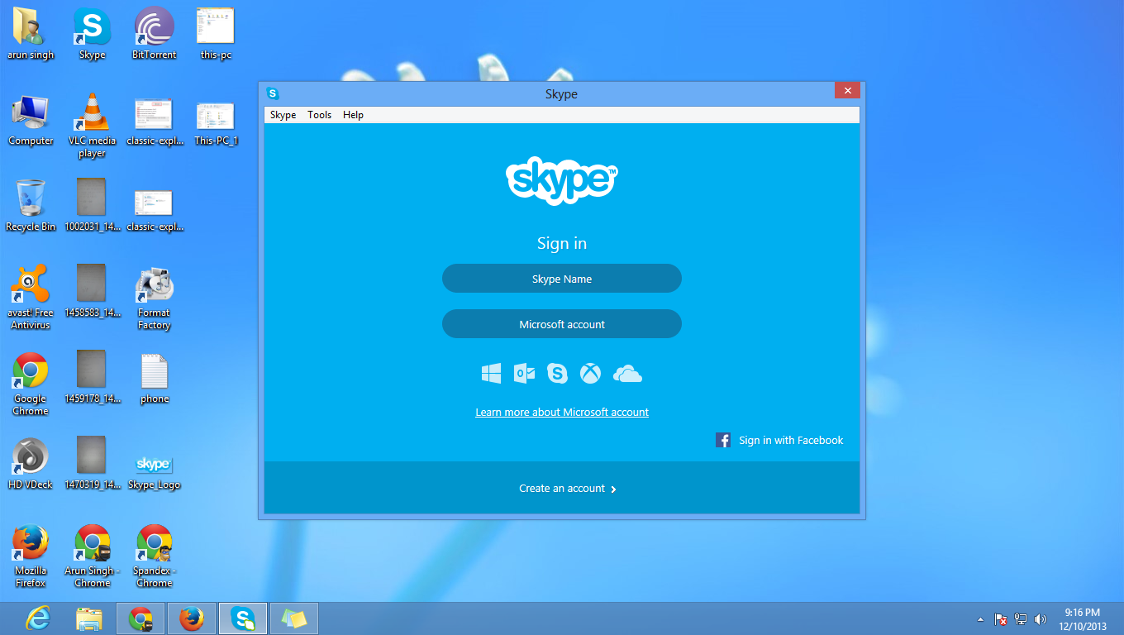Open Google Chrome from taskbar
Viewport: 1124px width, 635px height.
coord(140,618)
